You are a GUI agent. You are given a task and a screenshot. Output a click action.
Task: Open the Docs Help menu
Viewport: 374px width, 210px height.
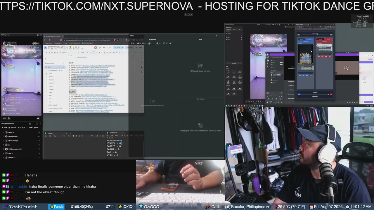[82, 49]
